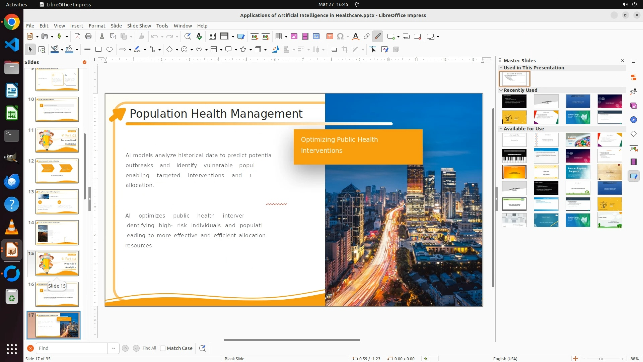Select the Ellipse drawing tool

[110, 50]
